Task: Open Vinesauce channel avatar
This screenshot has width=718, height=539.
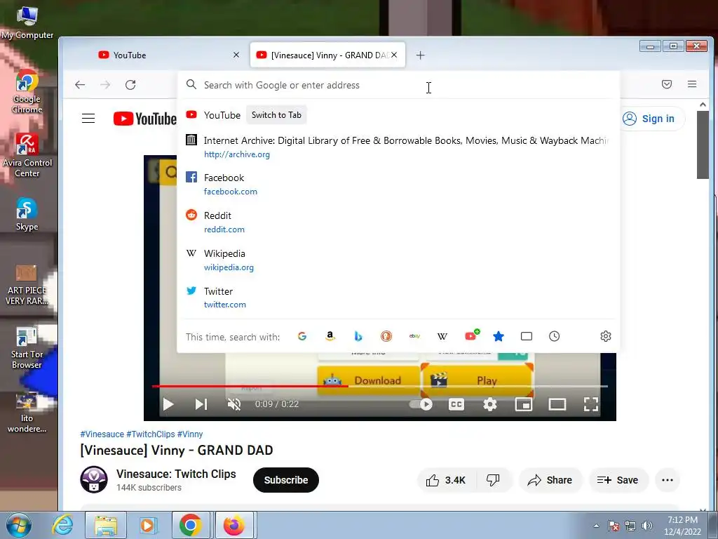Action: pyautogui.click(x=94, y=480)
